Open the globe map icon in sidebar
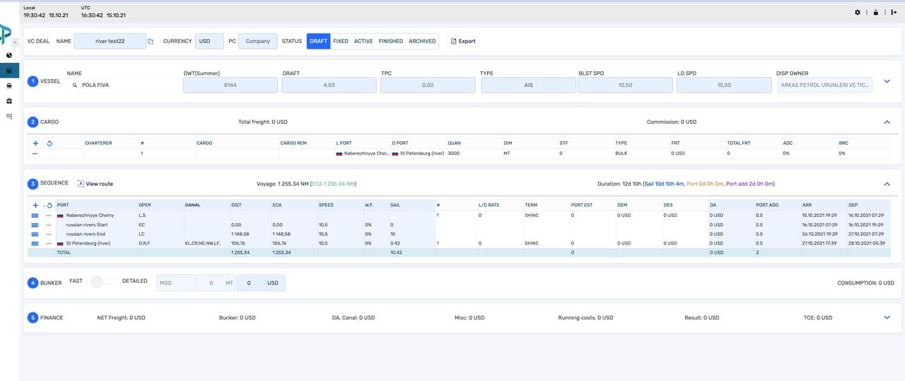905x381 pixels. [9, 55]
